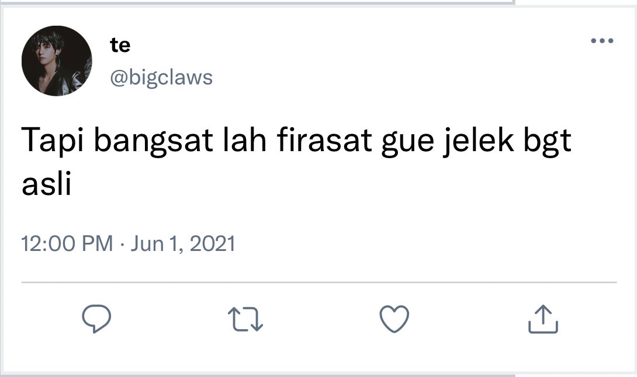637x377 pixels.
Task: Click the word "bangsat" in the tweet
Action: pyautogui.click(x=154, y=141)
